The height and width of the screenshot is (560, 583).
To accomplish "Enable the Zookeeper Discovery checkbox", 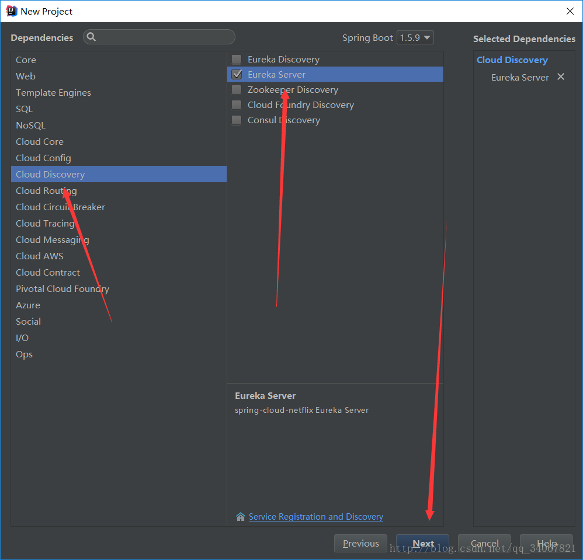I will pos(237,89).
